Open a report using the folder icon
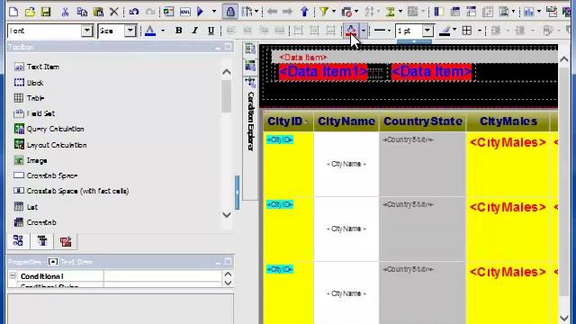Image resolution: width=576 pixels, height=324 pixels. coord(30,12)
